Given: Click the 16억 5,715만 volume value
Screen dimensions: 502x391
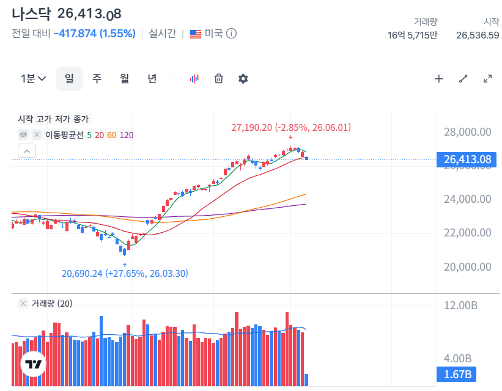Looking at the screenshot, I should point(412,35).
